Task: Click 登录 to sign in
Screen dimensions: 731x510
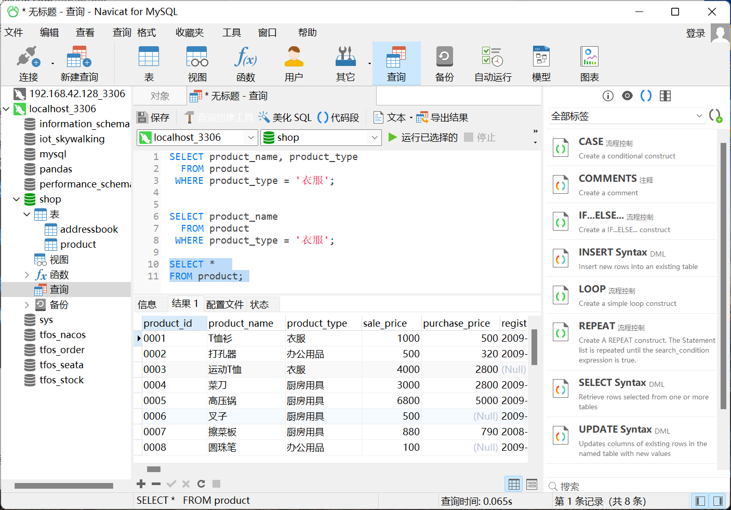Action: (696, 33)
